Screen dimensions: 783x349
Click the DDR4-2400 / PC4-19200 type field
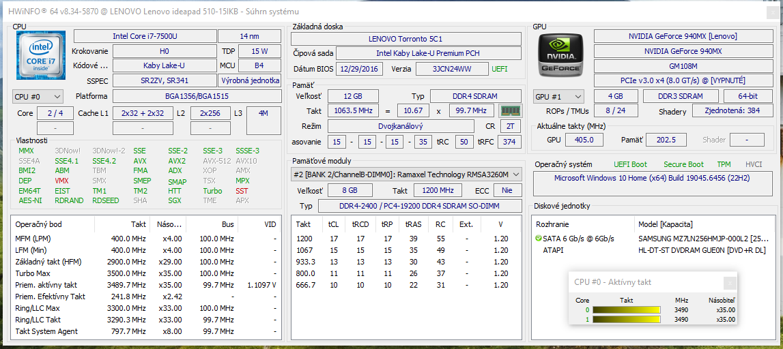click(420, 206)
